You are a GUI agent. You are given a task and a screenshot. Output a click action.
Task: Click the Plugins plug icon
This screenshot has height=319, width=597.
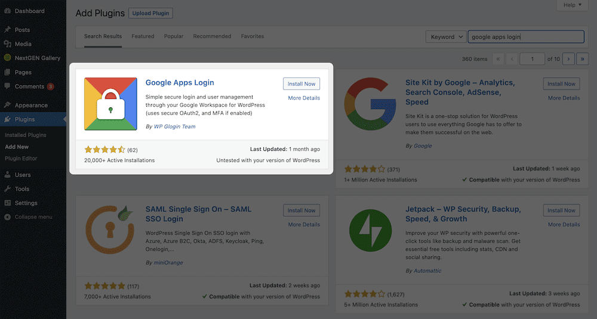(x=7, y=119)
